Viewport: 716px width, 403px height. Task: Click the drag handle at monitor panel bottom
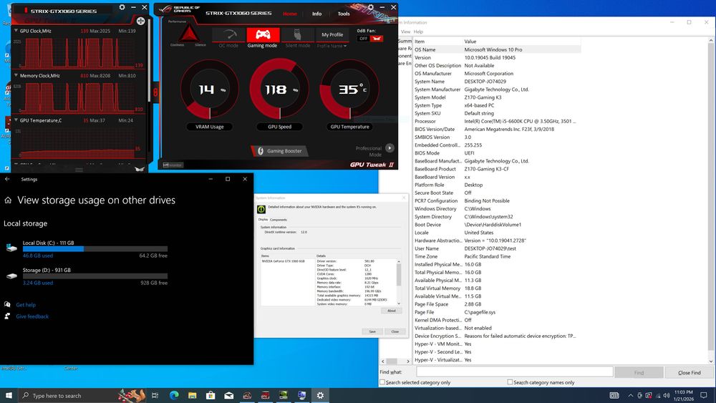tap(79, 170)
